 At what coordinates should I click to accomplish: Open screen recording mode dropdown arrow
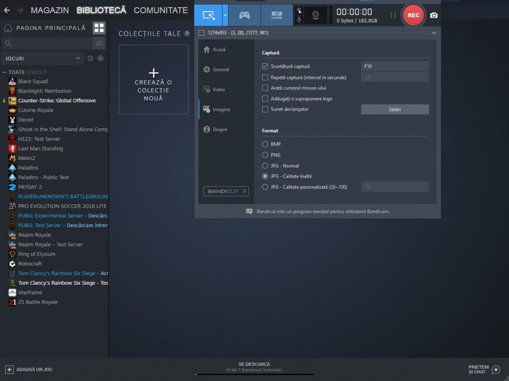pos(225,15)
